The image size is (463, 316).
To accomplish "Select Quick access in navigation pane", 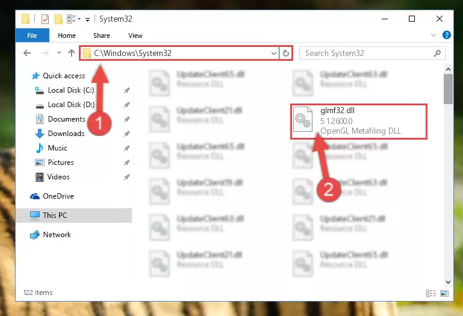I will 64,76.
